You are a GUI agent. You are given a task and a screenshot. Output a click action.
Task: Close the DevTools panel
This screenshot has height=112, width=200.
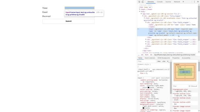tap(198, 2)
